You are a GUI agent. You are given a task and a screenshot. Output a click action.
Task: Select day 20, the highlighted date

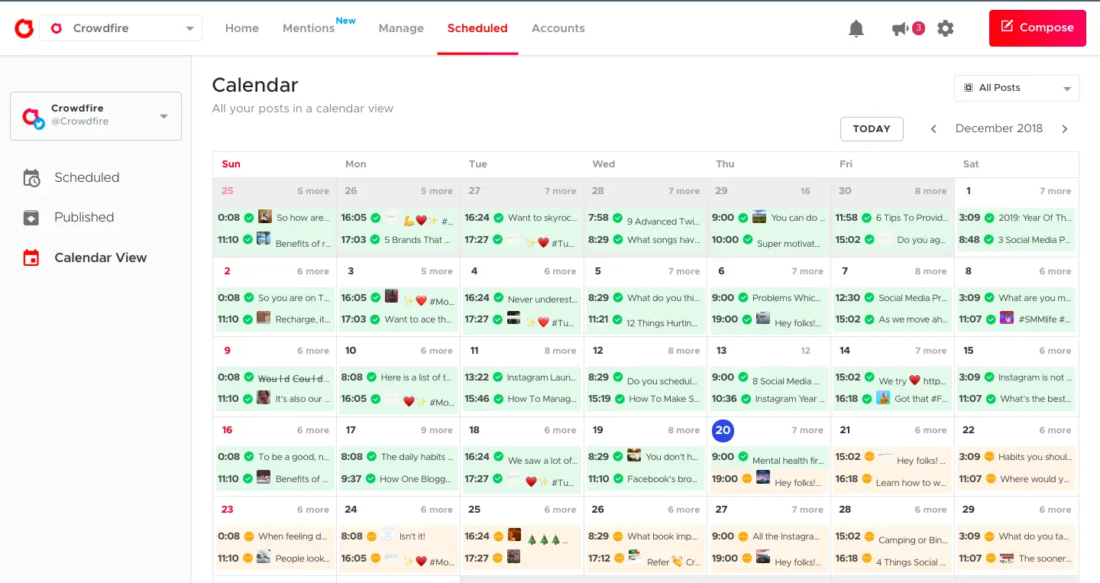(x=723, y=430)
